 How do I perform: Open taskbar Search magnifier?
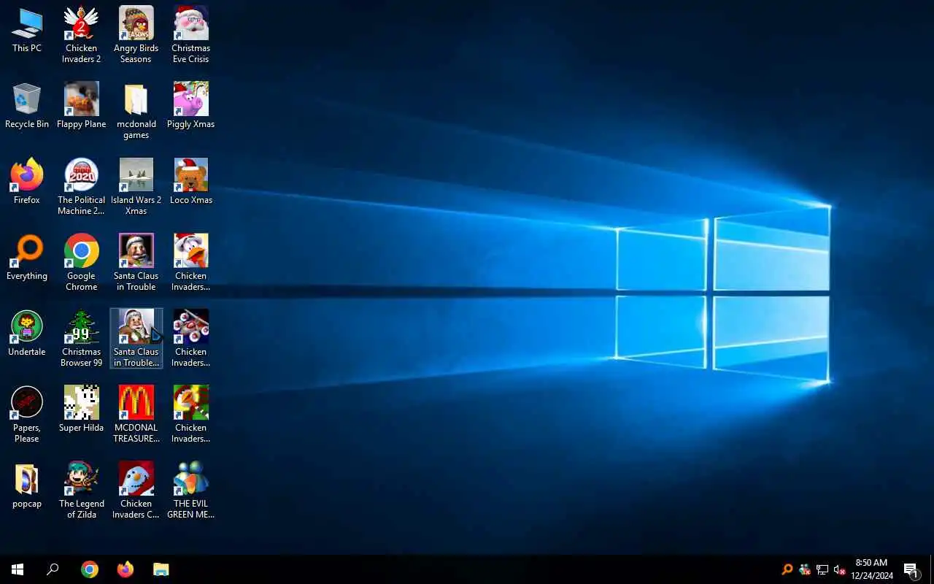[x=53, y=569]
